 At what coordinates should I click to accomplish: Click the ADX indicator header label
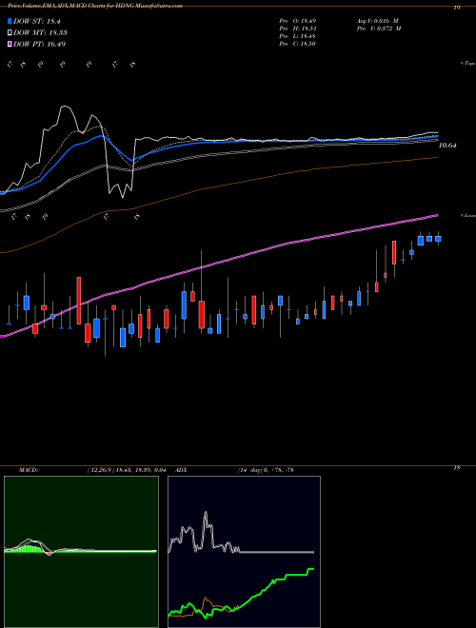click(x=181, y=470)
